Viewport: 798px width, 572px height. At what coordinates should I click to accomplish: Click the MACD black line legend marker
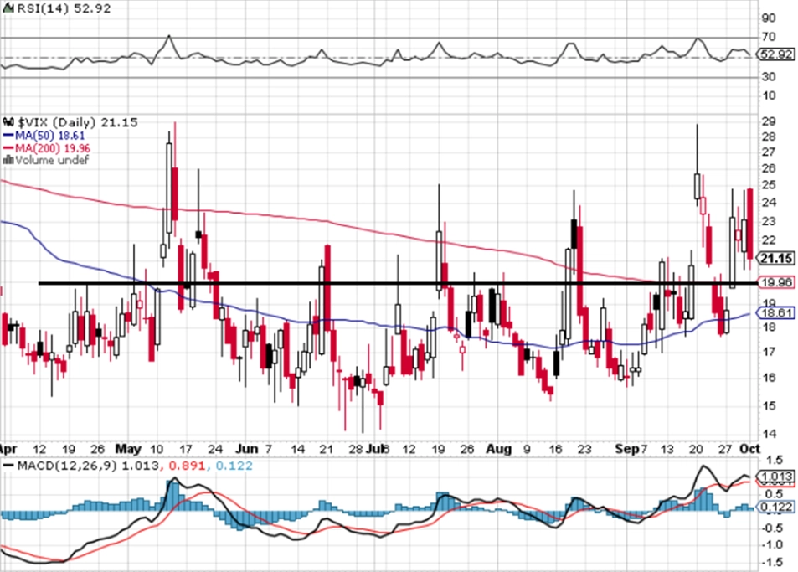(8, 466)
